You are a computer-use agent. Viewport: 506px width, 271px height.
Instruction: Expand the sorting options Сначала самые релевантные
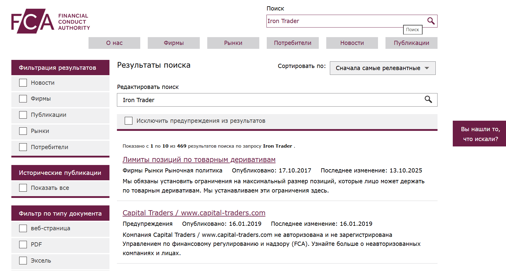coord(382,68)
